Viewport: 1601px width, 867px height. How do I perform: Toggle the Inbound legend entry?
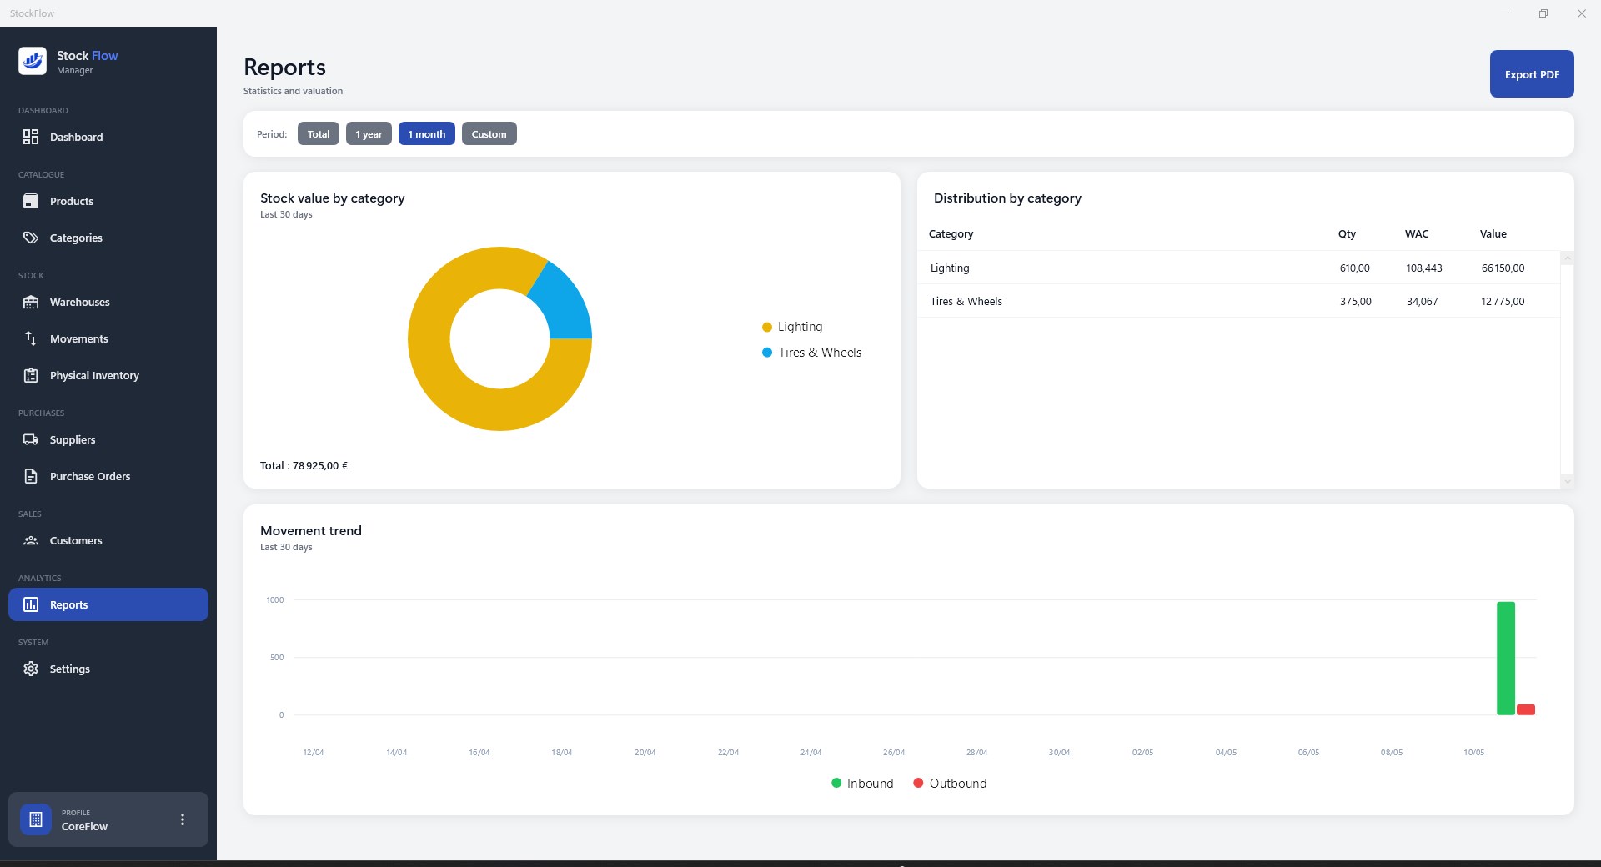pyautogui.click(x=862, y=784)
